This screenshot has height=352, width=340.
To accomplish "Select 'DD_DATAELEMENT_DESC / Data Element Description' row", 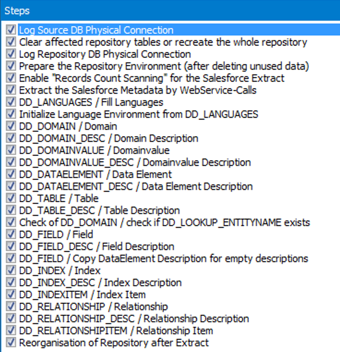I will pyautogui.click(x=136, y=187).
